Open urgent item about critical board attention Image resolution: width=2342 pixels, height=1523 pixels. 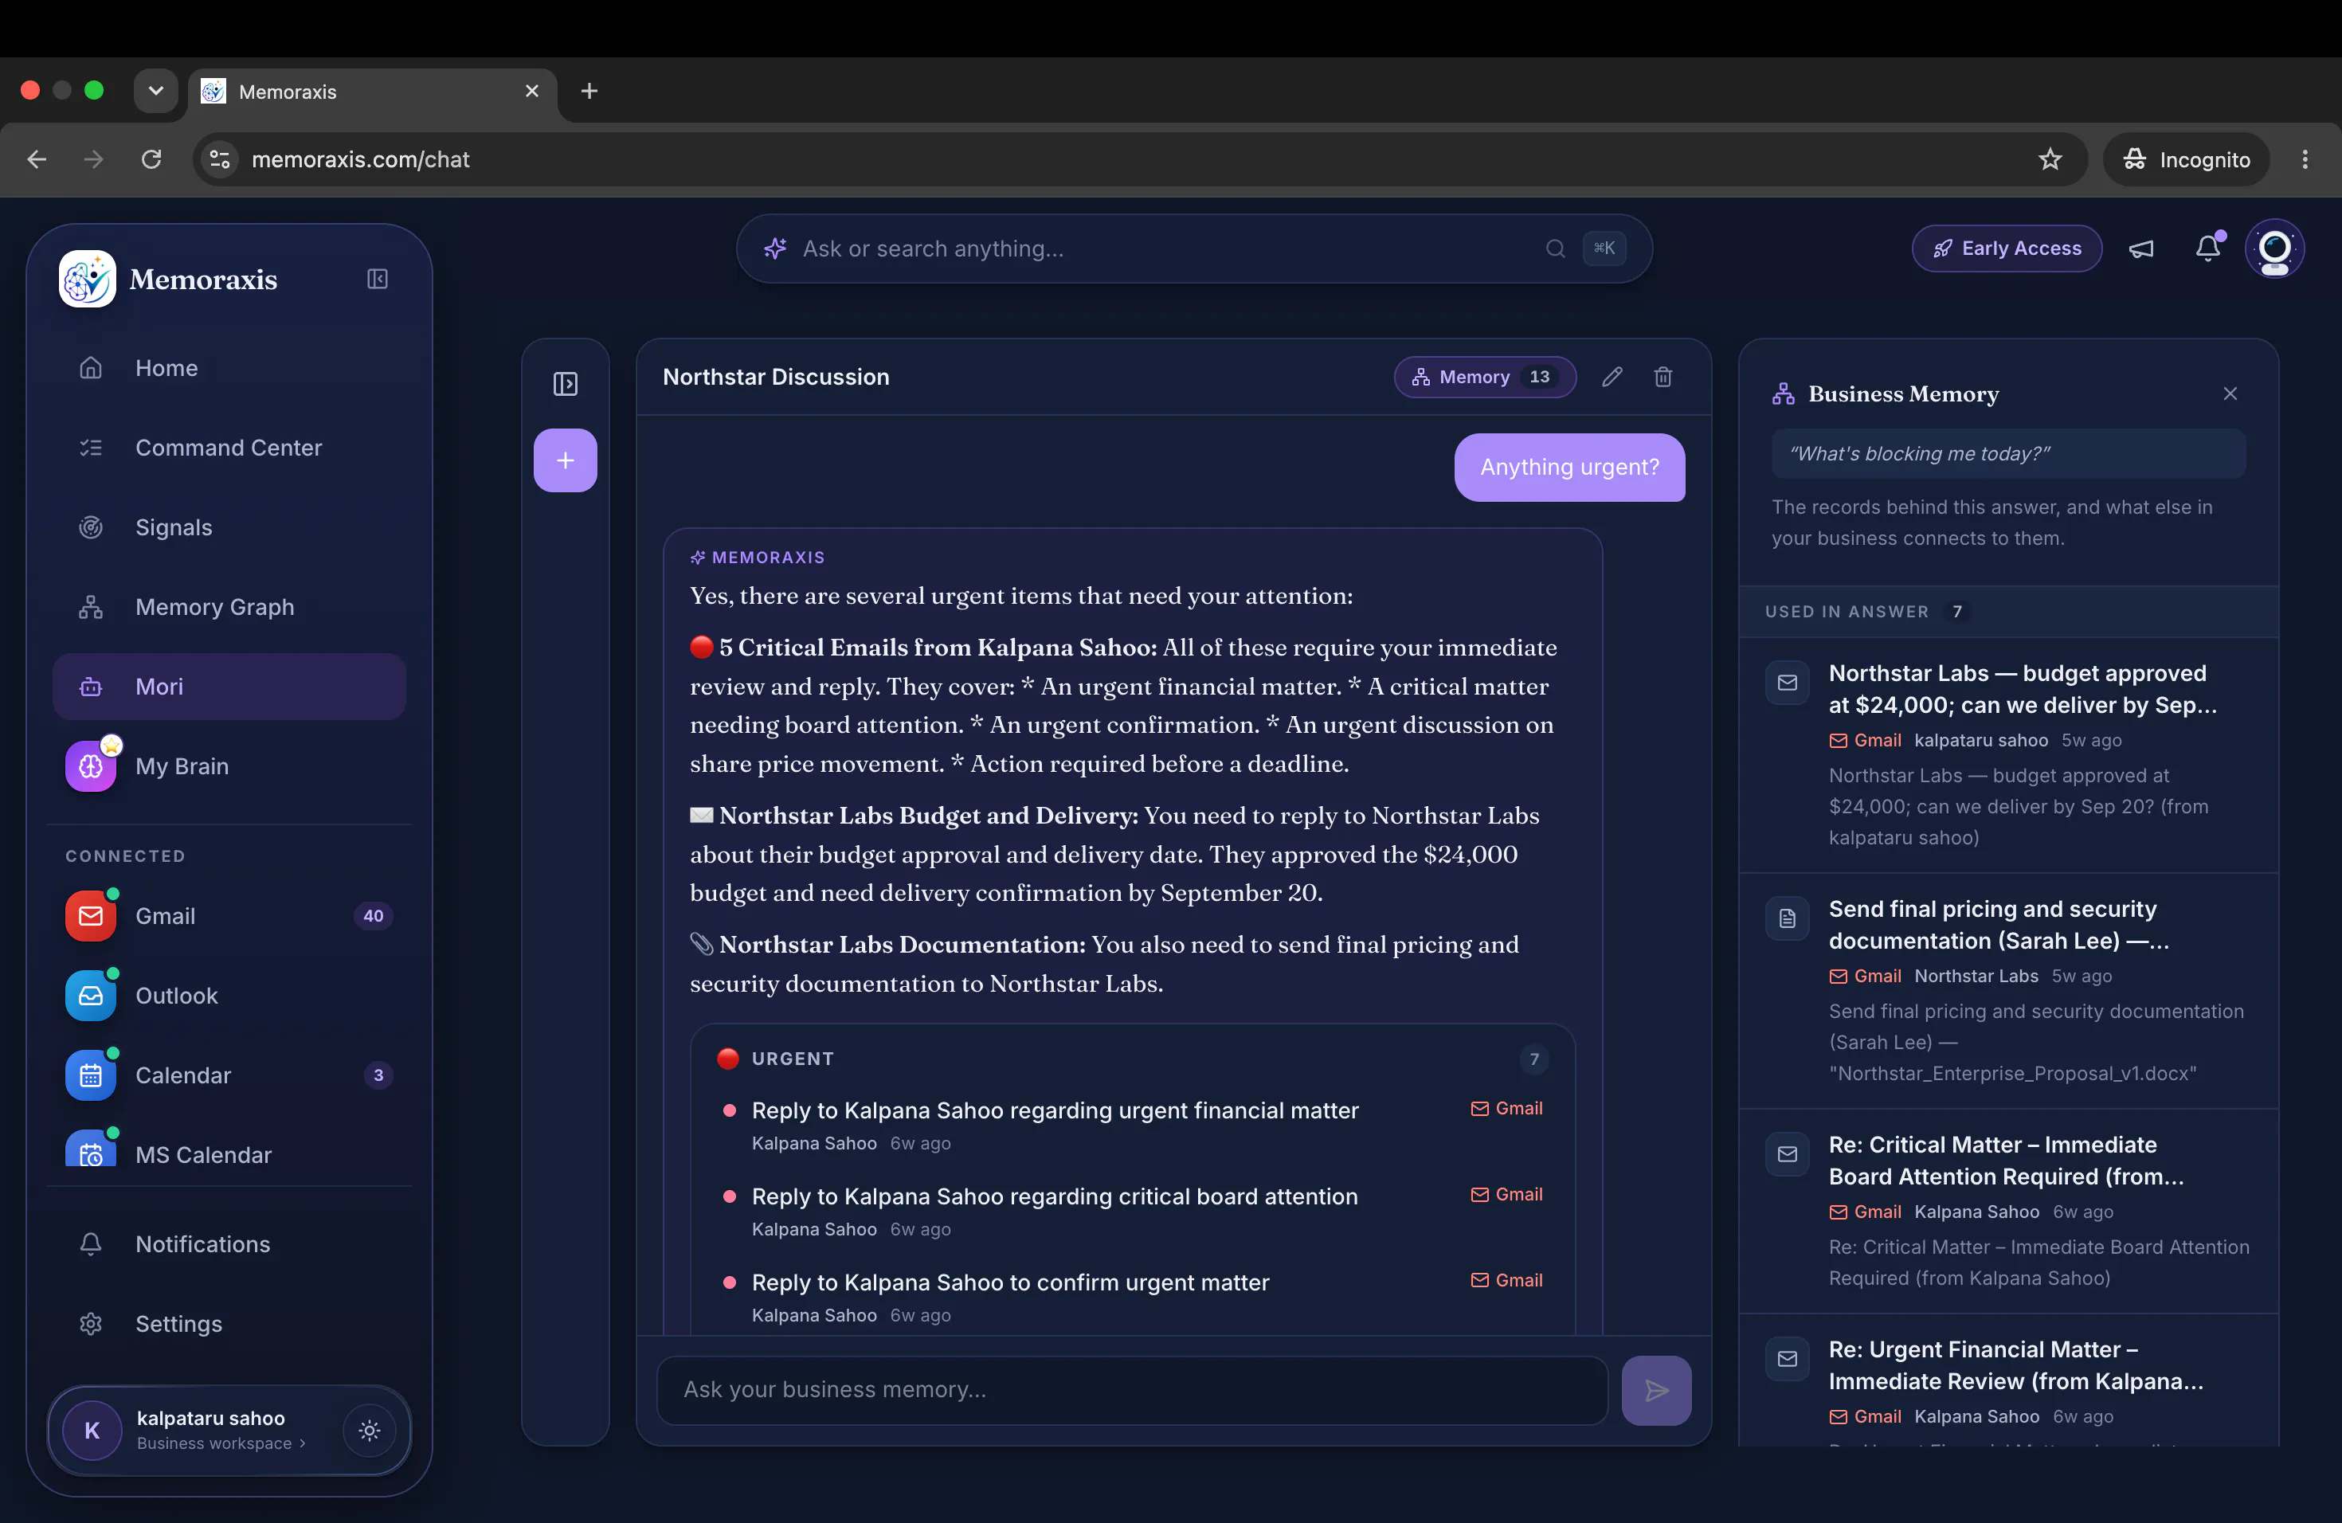1132,1211
